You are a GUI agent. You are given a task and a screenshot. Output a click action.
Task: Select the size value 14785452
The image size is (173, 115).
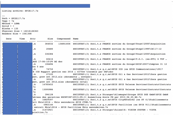48,84
